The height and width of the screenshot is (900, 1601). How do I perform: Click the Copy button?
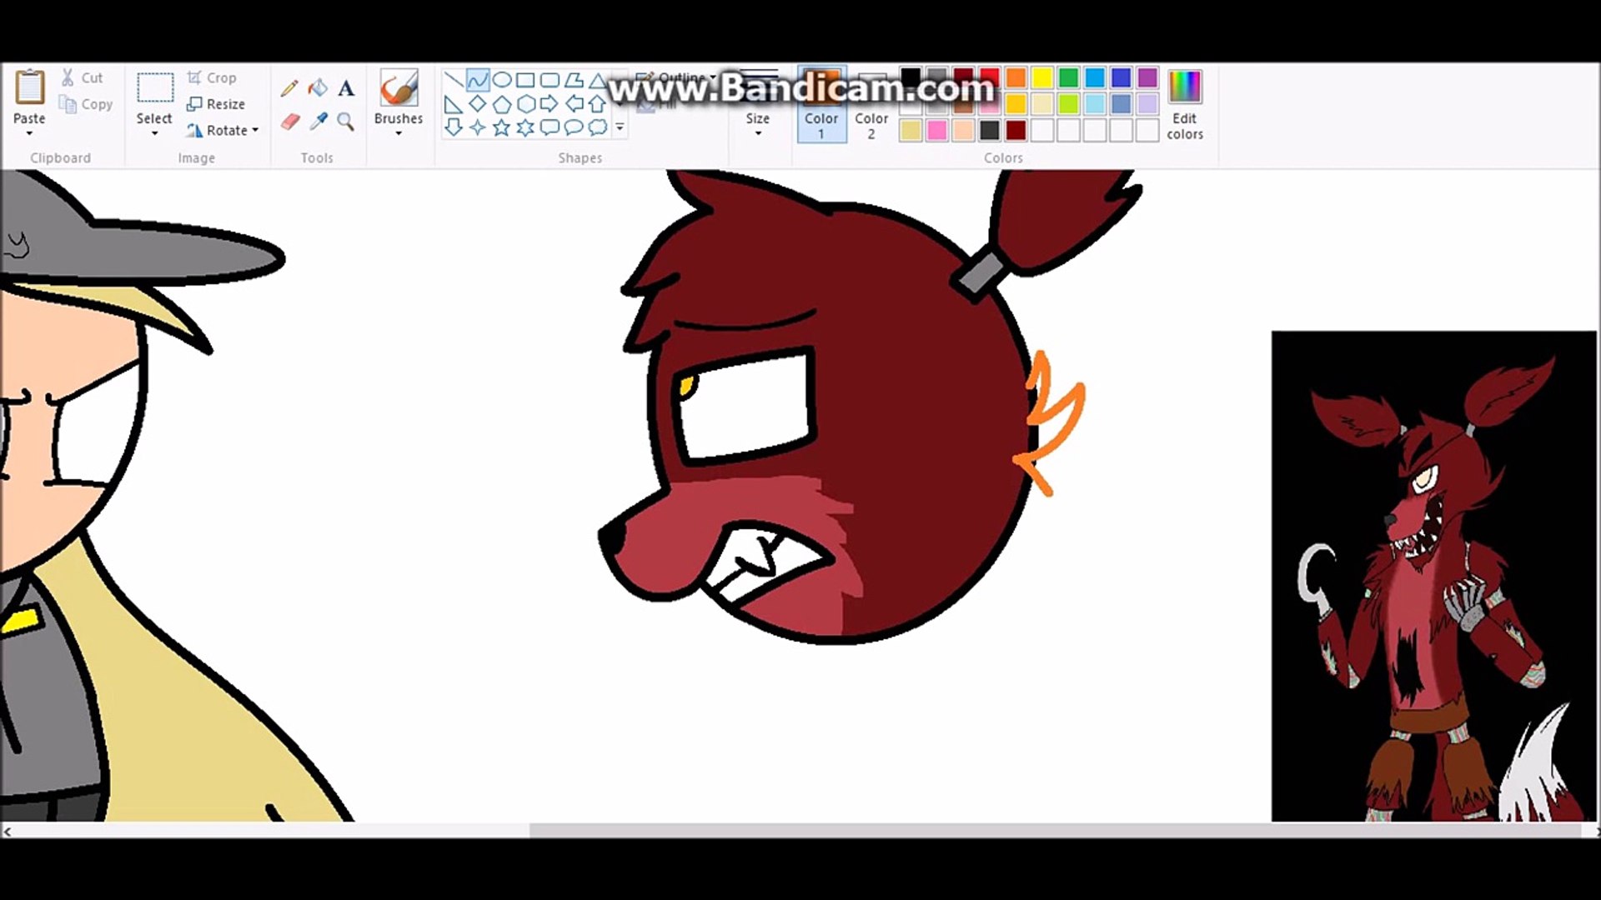tap(86, 104)
